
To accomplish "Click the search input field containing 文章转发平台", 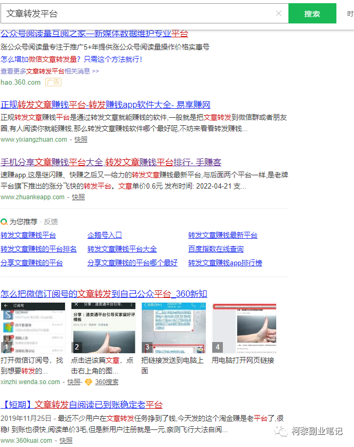I will pos(139,14).
